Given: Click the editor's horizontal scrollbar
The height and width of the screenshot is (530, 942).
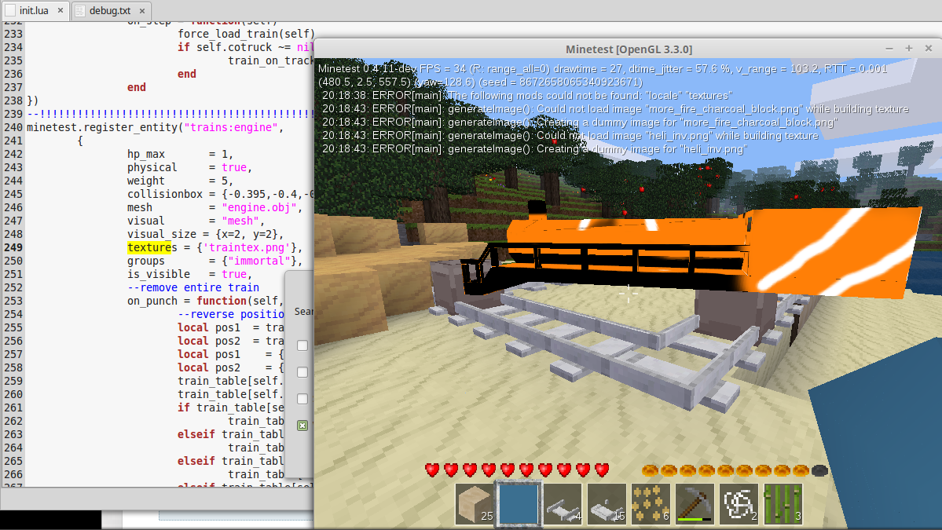Looking at the screenshot, I should coord(157,499).
